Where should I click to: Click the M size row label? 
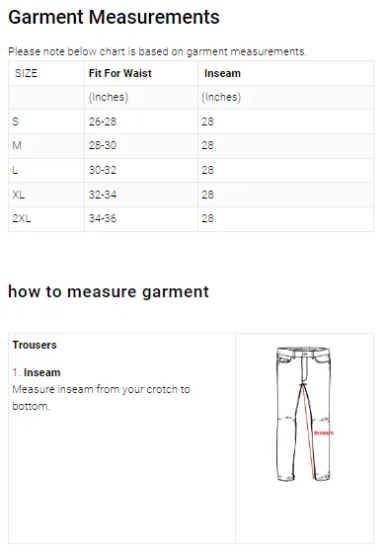click(x=17, y=145)
